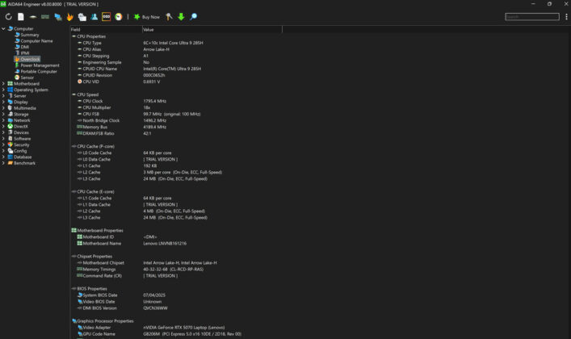Open the Report wizard page icon

coord(21,17)
